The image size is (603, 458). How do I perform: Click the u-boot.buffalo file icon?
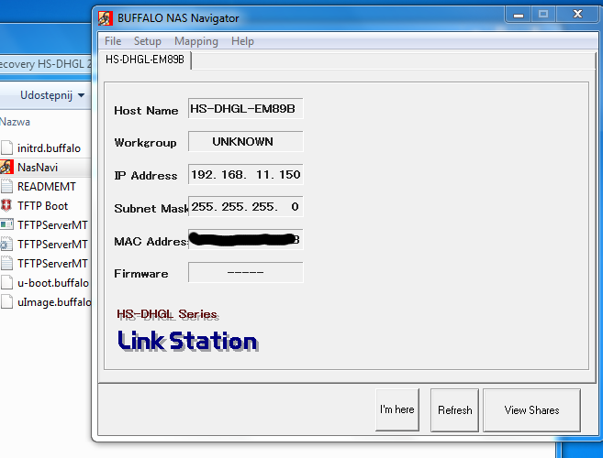7,283
